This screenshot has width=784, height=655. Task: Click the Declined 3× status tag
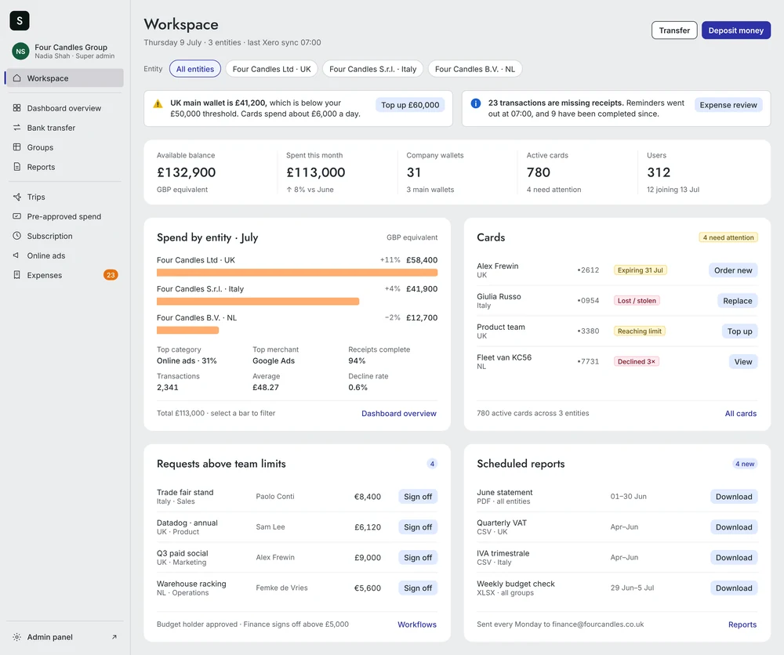click(x=636, y=362)
